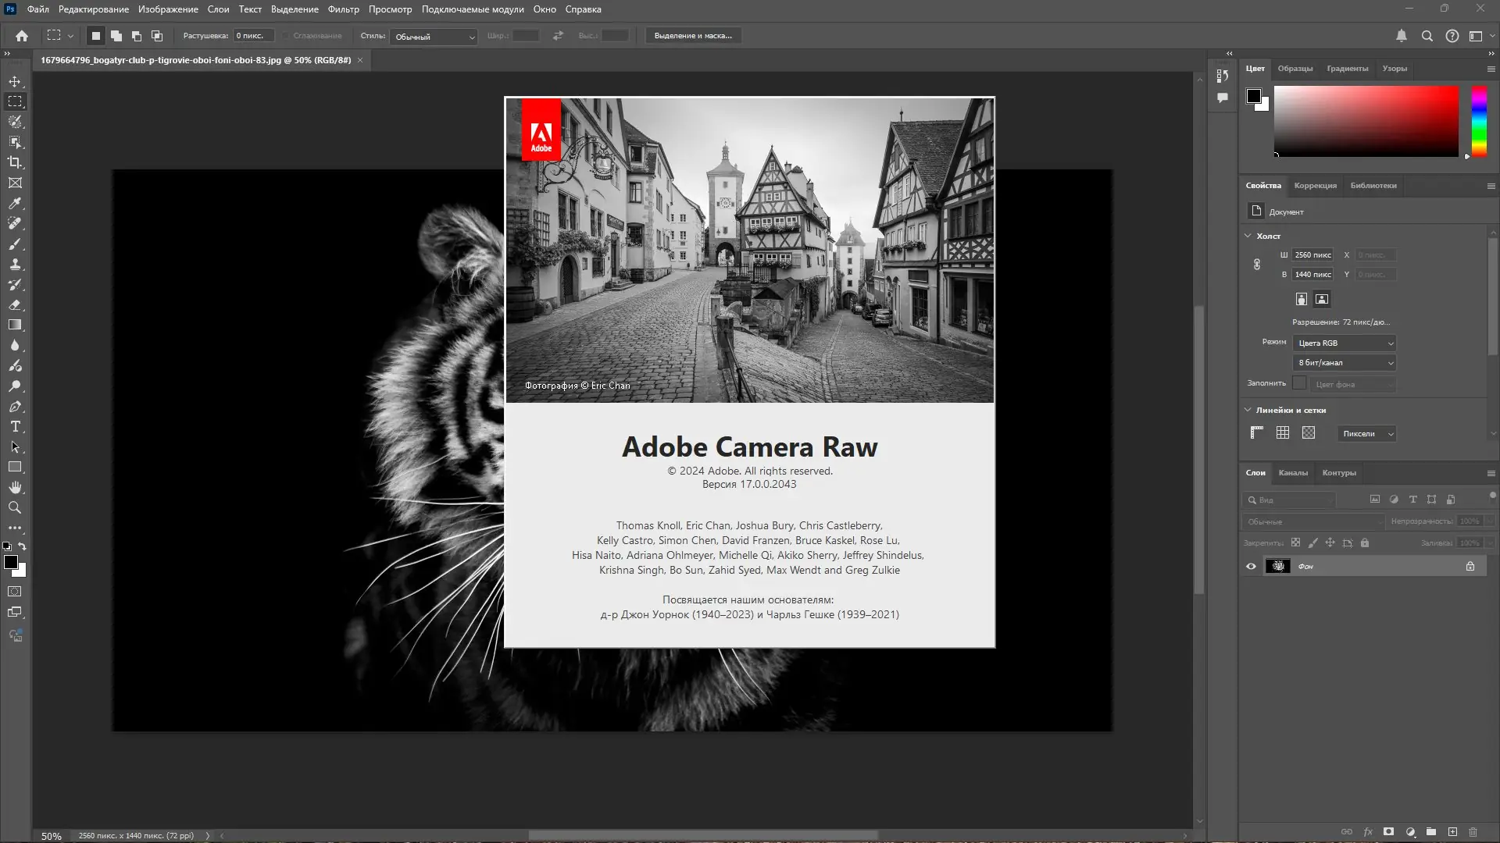Hide the Фон layer visibility
The width and height of the screenshot is (1500, 843).
(1251, 566)
